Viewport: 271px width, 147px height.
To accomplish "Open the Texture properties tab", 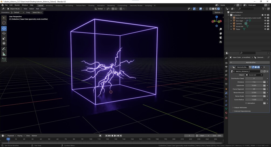I will point(226,118).
